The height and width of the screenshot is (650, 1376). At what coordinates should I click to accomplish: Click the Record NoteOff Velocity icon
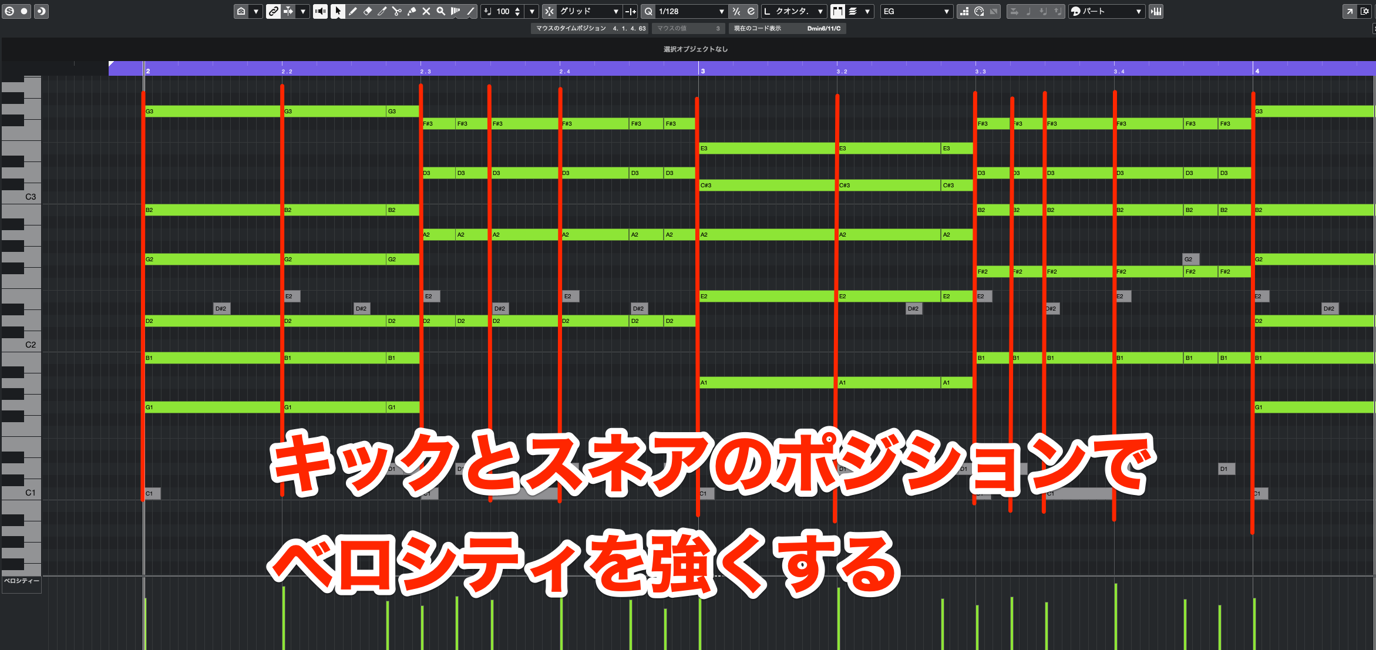(1058, 11)
